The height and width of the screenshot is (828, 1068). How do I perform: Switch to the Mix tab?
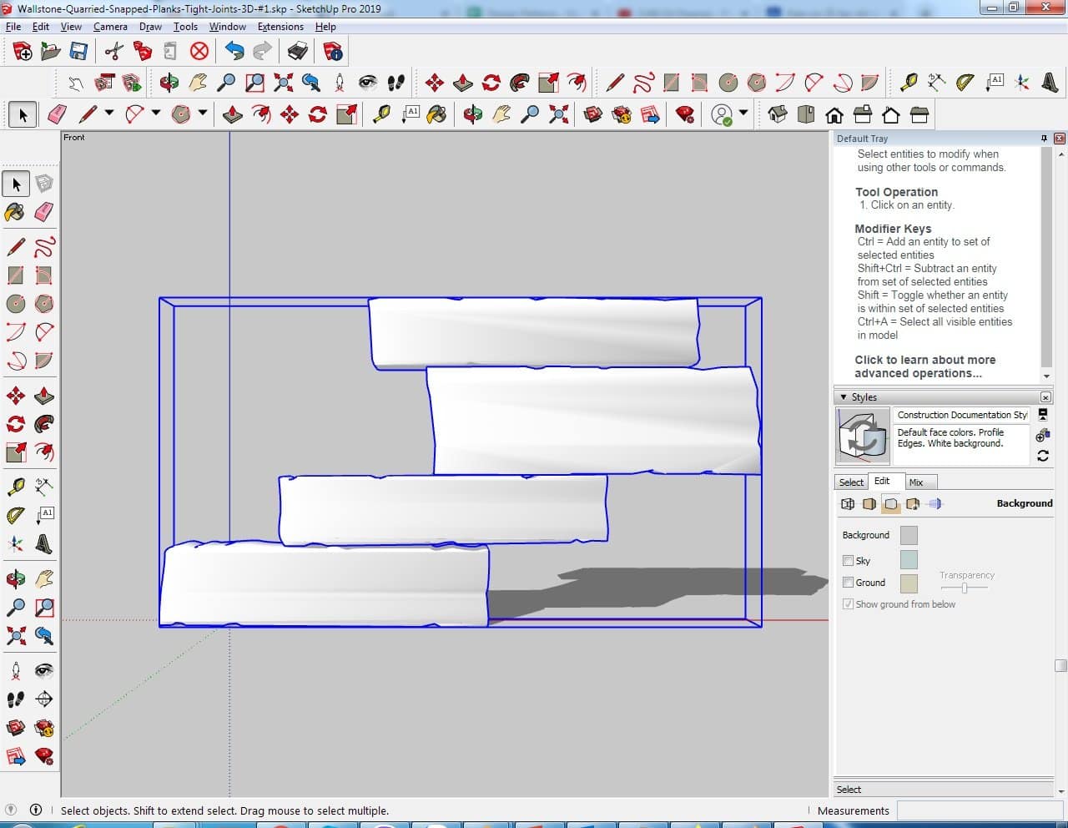[916, 482]
